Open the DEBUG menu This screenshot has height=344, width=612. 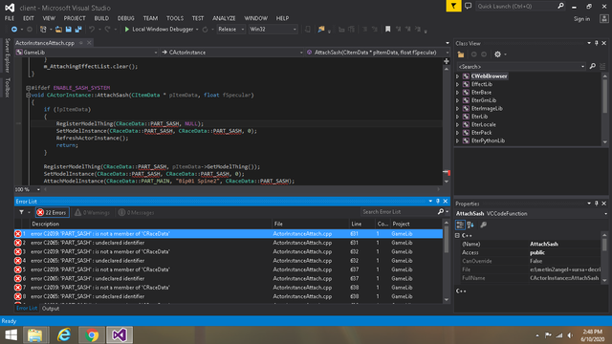pyautogui.click(x=125, y=18)
